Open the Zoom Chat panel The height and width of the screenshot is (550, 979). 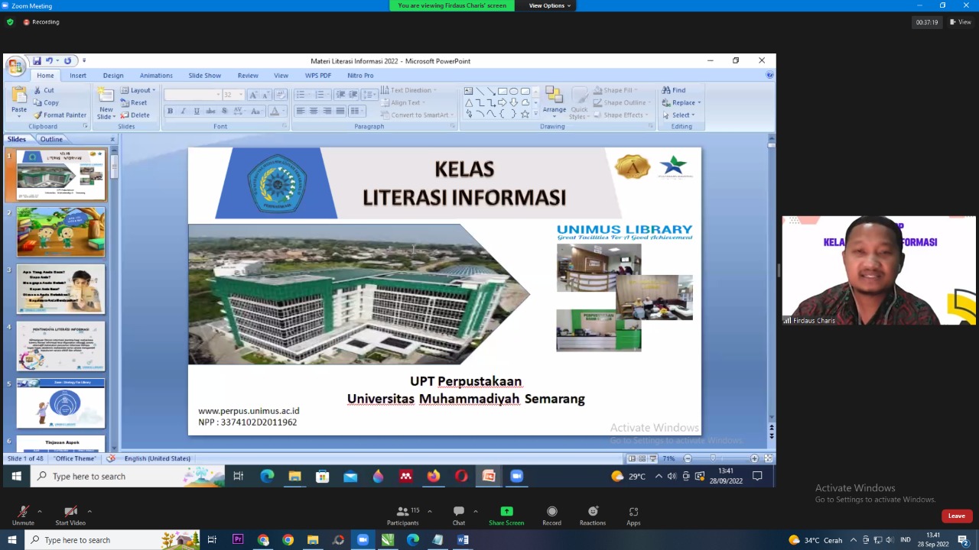(459, 516)
